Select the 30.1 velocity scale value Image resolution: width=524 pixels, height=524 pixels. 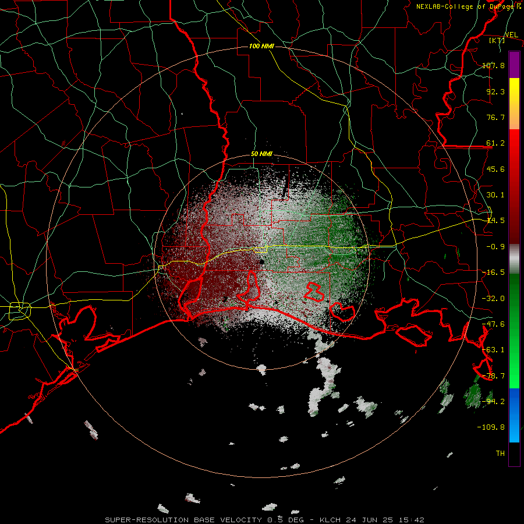(x=495, y=195)
